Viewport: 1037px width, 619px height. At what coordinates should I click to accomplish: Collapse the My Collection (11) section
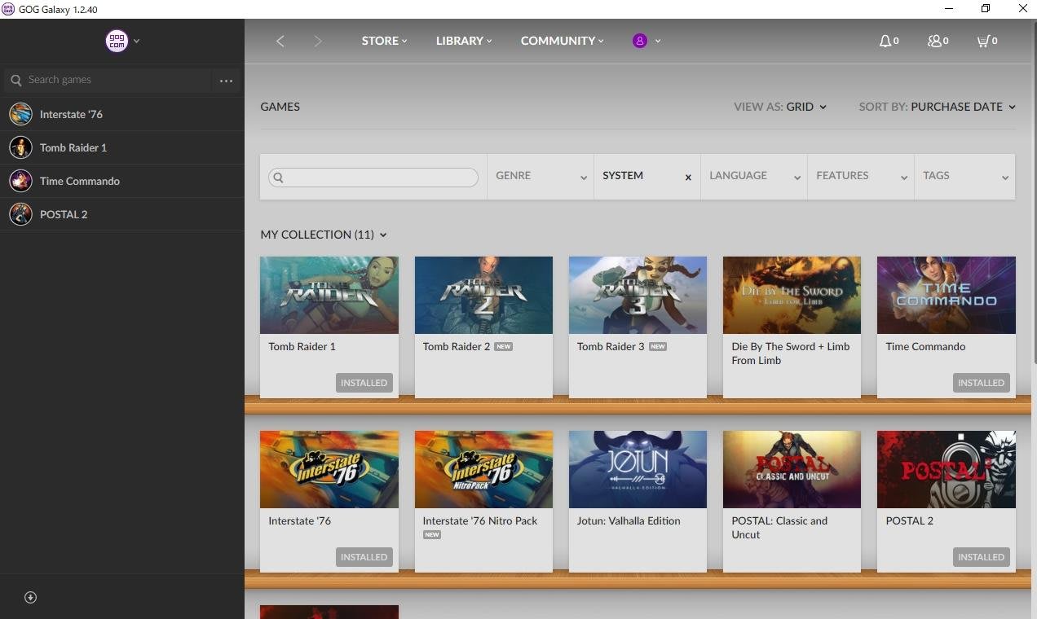[324, 235]
